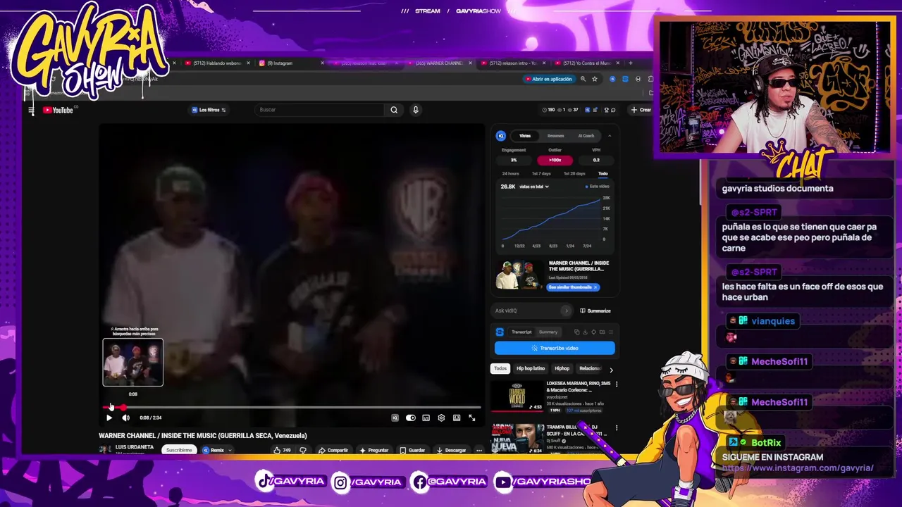Click the Summarize button
Image resolution: width=902 pixels, height=507 pixels.
point(595,311)
